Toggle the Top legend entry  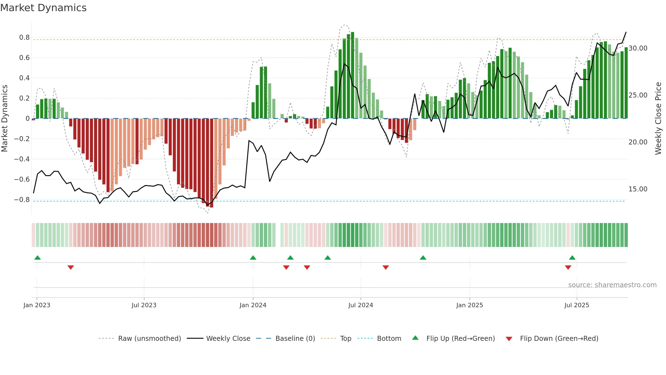pos(336,338)
